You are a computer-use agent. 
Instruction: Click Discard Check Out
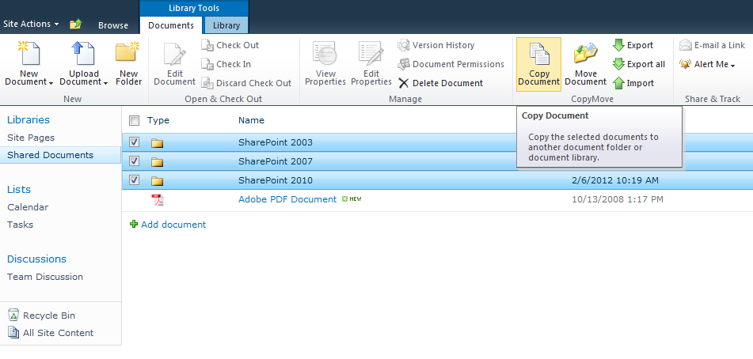tap(246, 83)
